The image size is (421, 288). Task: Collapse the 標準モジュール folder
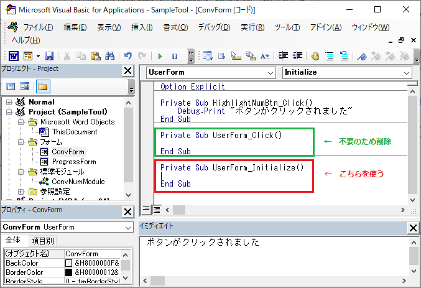[x=21, y=172]
